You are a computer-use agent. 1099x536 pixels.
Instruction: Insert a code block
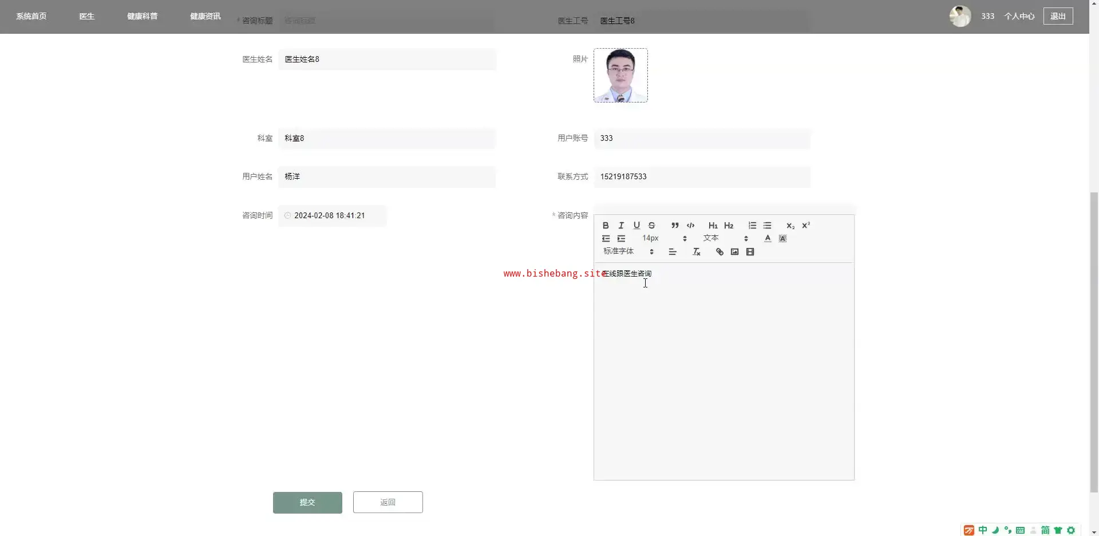[x=690, y=226]
